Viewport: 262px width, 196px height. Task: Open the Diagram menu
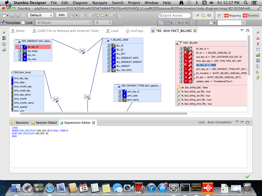pos(80,3)
